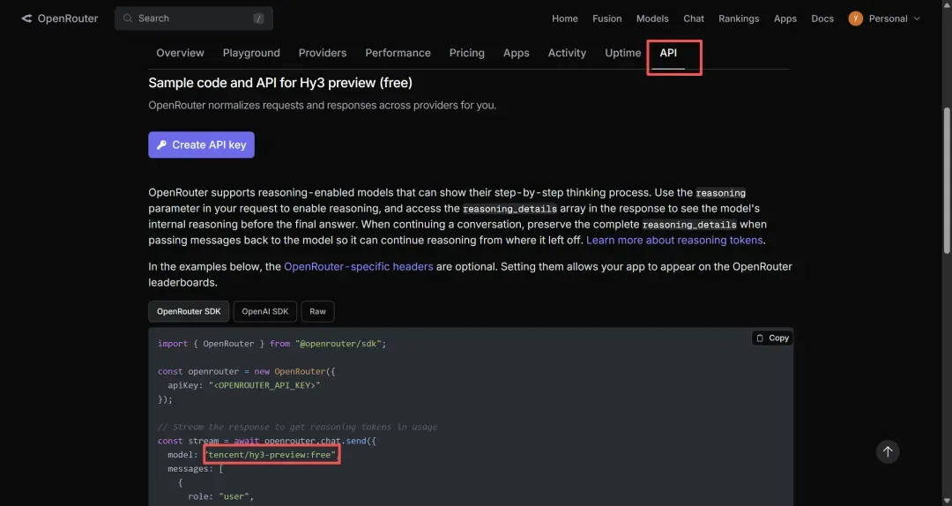Open the Apps link in top navigation
The image size is (952, 506).
point(785,19)
